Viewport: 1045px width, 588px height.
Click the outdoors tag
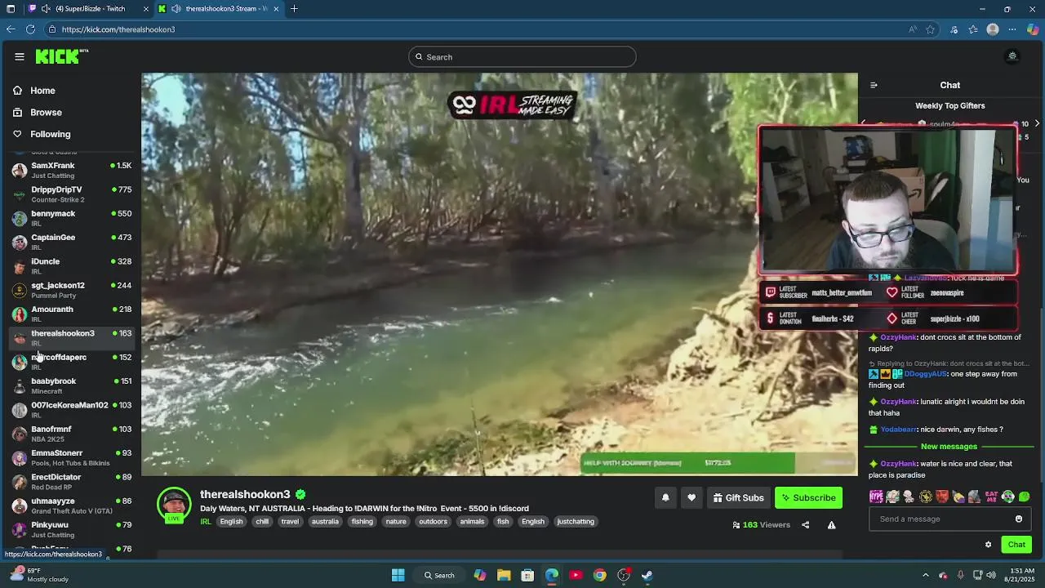coord(433,522)
